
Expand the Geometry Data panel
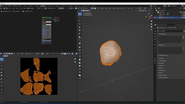click(162, 75)
